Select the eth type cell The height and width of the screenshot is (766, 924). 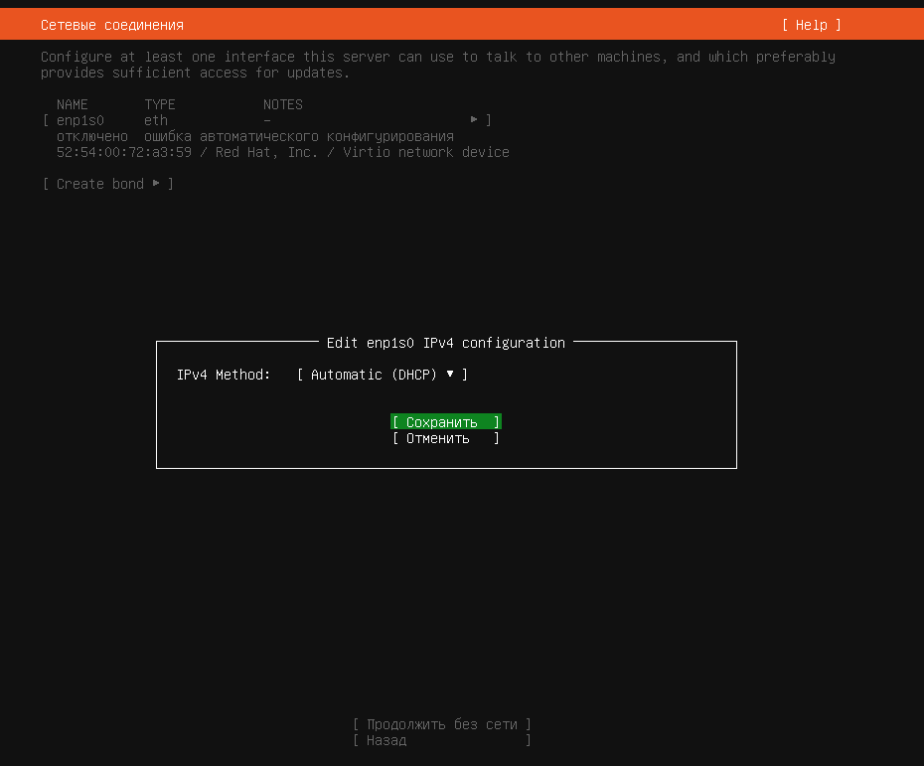[156, 120]
